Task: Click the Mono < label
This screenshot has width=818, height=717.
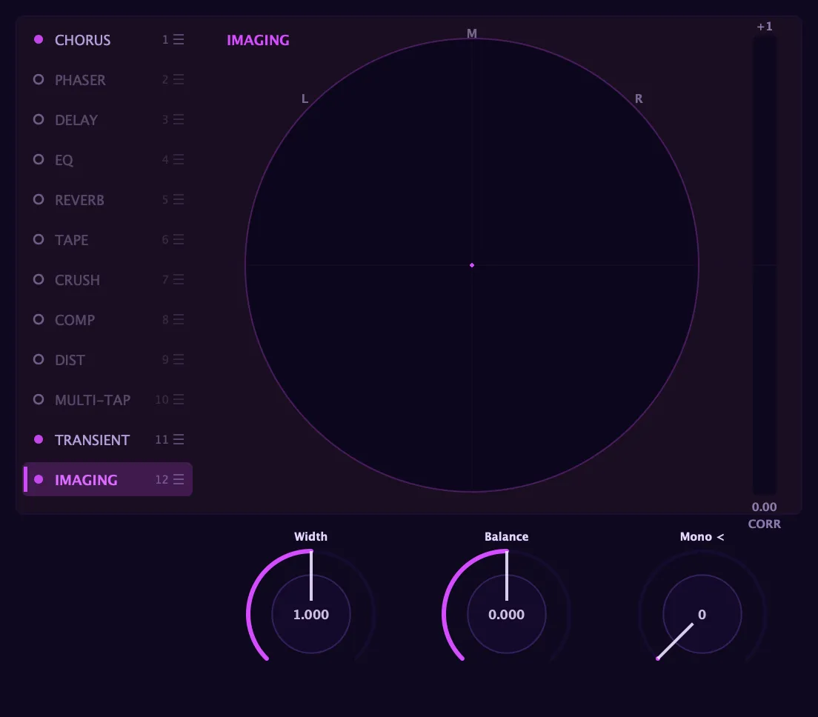Action: click(702, 536)
